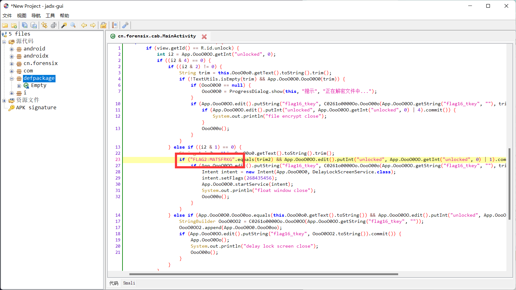Click the 源代码 folder icon

point(11,41)
